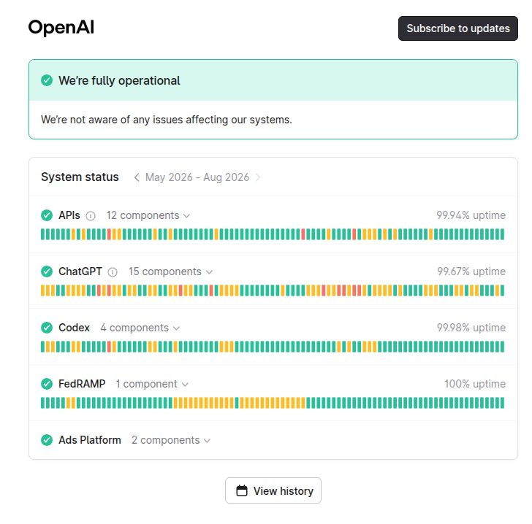Viewport: 532px width, 524px height.
Task: Click the May 2026 - Aug 2026 date range
Action: [x=197, y=177]
